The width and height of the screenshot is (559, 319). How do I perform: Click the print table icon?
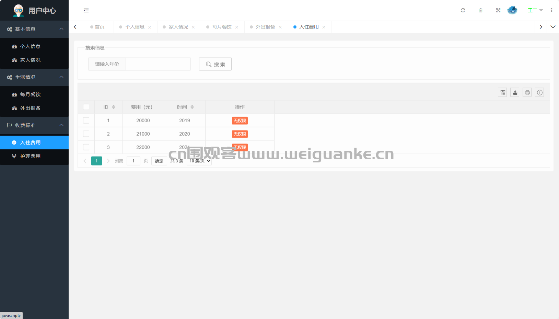(527, 92)
